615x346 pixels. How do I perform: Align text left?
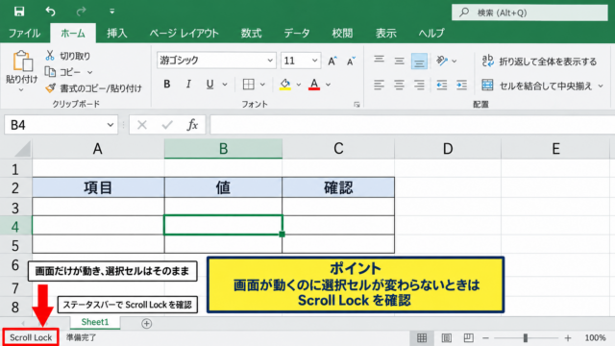tap(379, 85)
